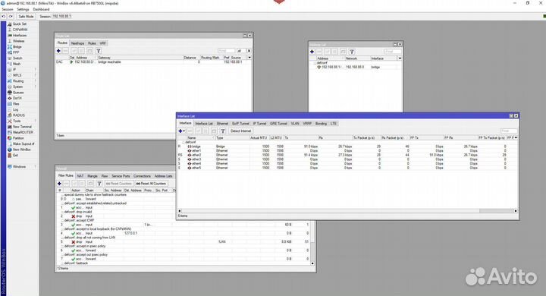Add a new address in Address List
Image resolution: width=546 pixels, height=296 pixels.
tap(312, 52)
